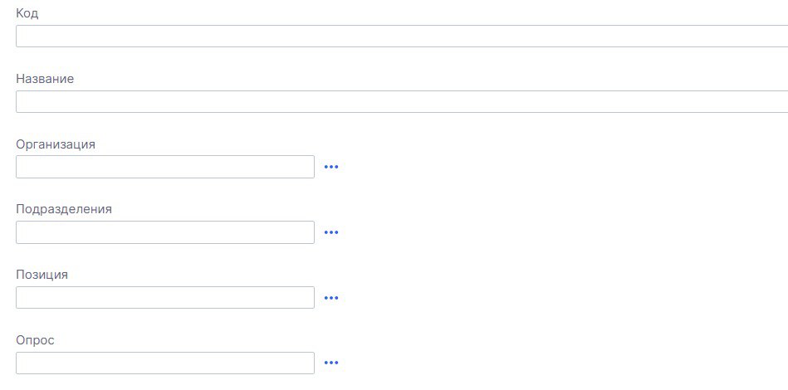This screenshot has width=788, height=390.
Task: Click the ellipsis button next to Организация
Action: pyautogui.click(x=331, y=167)
